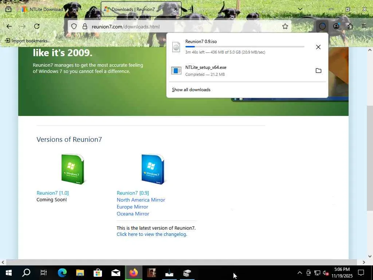
Task: Show hidden system tray icons
Action: coord(300,273)
